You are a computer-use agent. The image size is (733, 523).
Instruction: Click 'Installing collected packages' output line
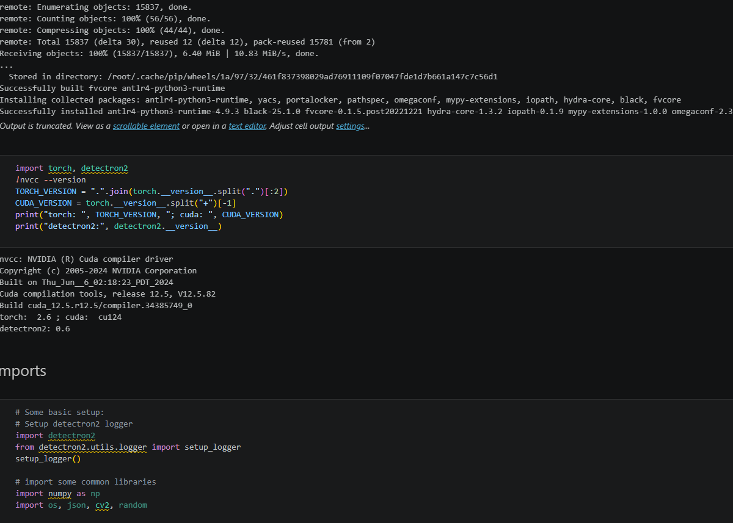(x=340, y=99)
